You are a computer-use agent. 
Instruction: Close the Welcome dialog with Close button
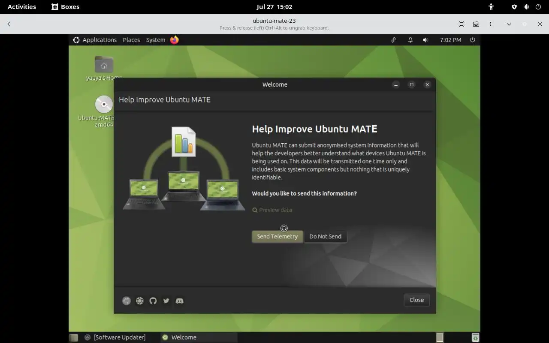pyautogui.click(x=416, y=300)
